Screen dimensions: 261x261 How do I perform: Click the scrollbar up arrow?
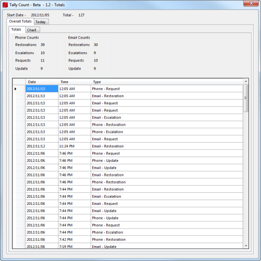pyautogui.click(x=246, y=81)
